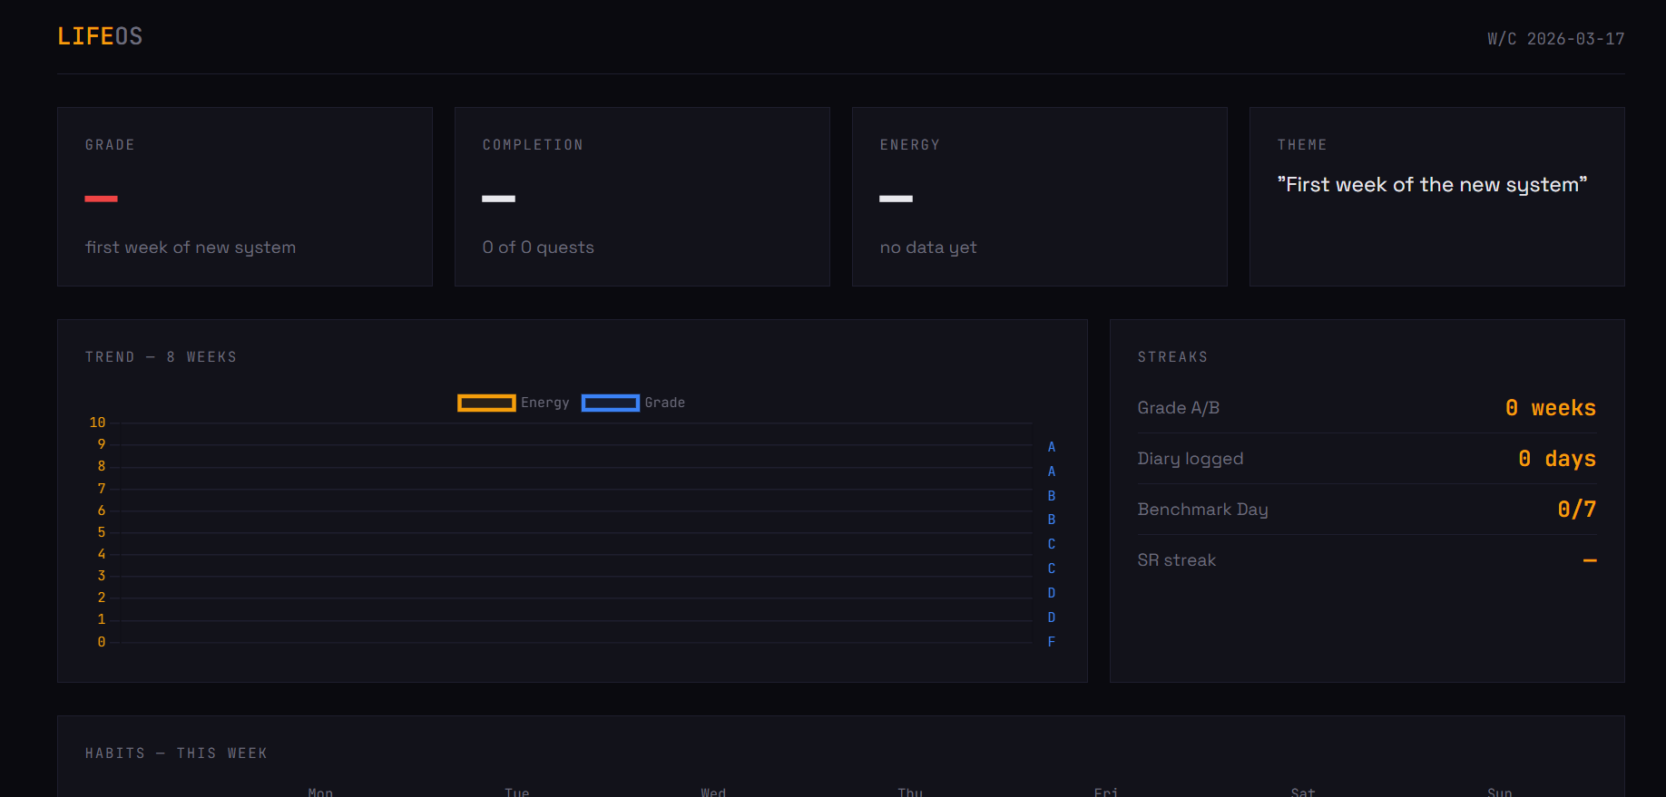Click the ENERGY card heading
The height and width of the screenshot is (797, 1666).
point(909,145)
